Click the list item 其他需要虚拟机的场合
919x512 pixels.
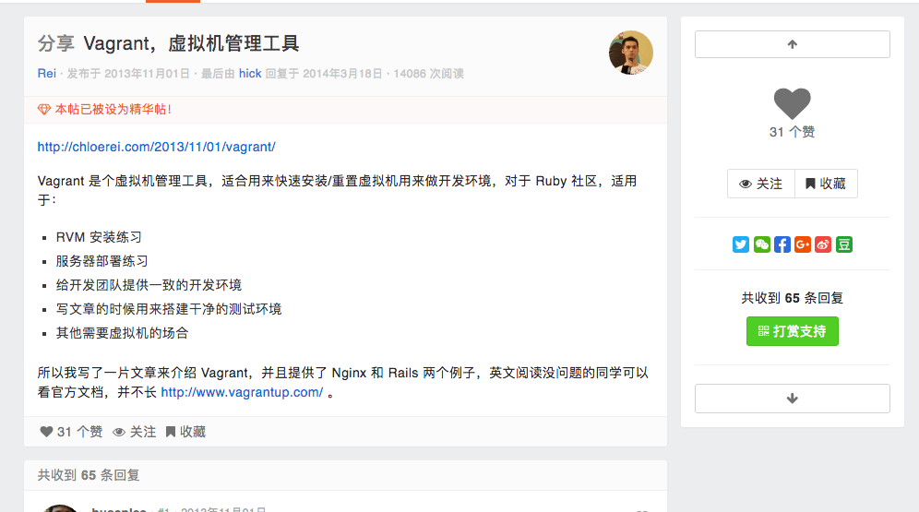click(x=123, y=333)
